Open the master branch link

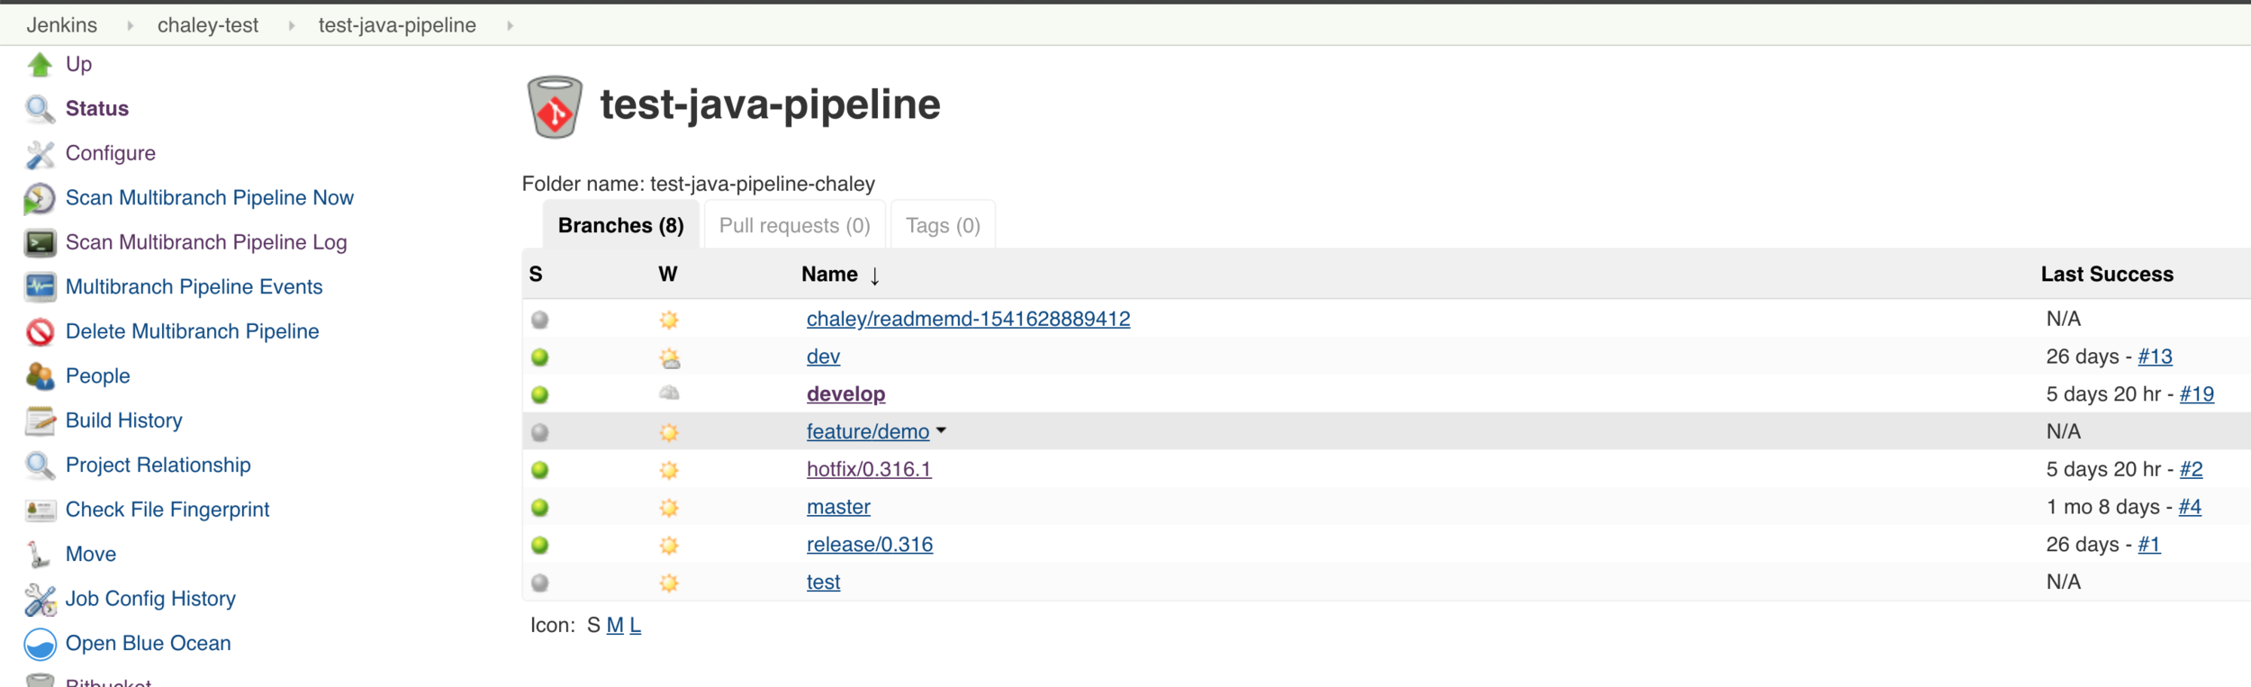(838, 507)
